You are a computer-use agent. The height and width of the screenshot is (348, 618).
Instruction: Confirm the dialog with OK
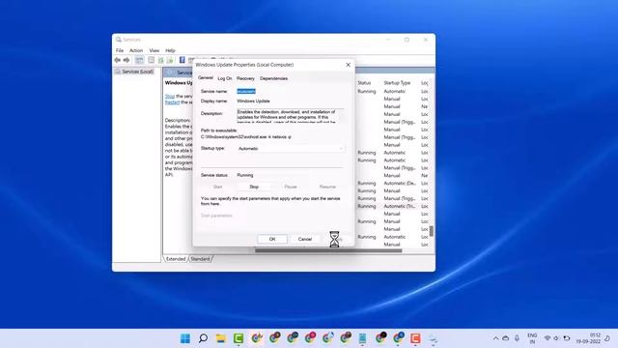(x=272, y=239)
